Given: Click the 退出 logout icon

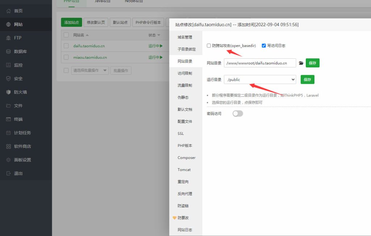Looking at the screenshot, I should (9, 173).
